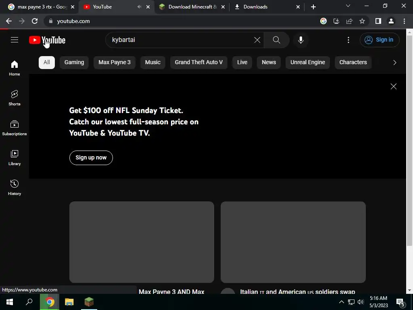Select the Gaming filter chip

74,63
